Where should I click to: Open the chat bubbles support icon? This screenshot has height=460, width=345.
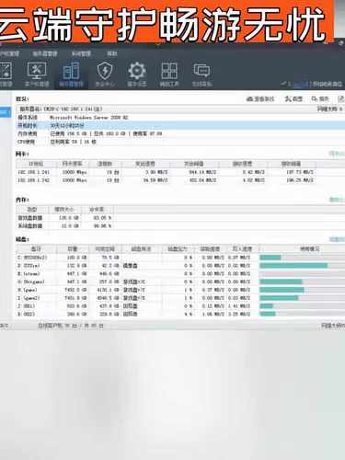[x=201, y=74]
